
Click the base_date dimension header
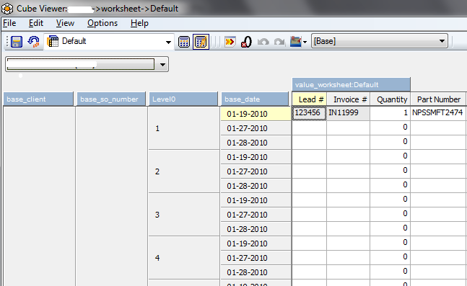pyautogui.click(x=255, y=99)
